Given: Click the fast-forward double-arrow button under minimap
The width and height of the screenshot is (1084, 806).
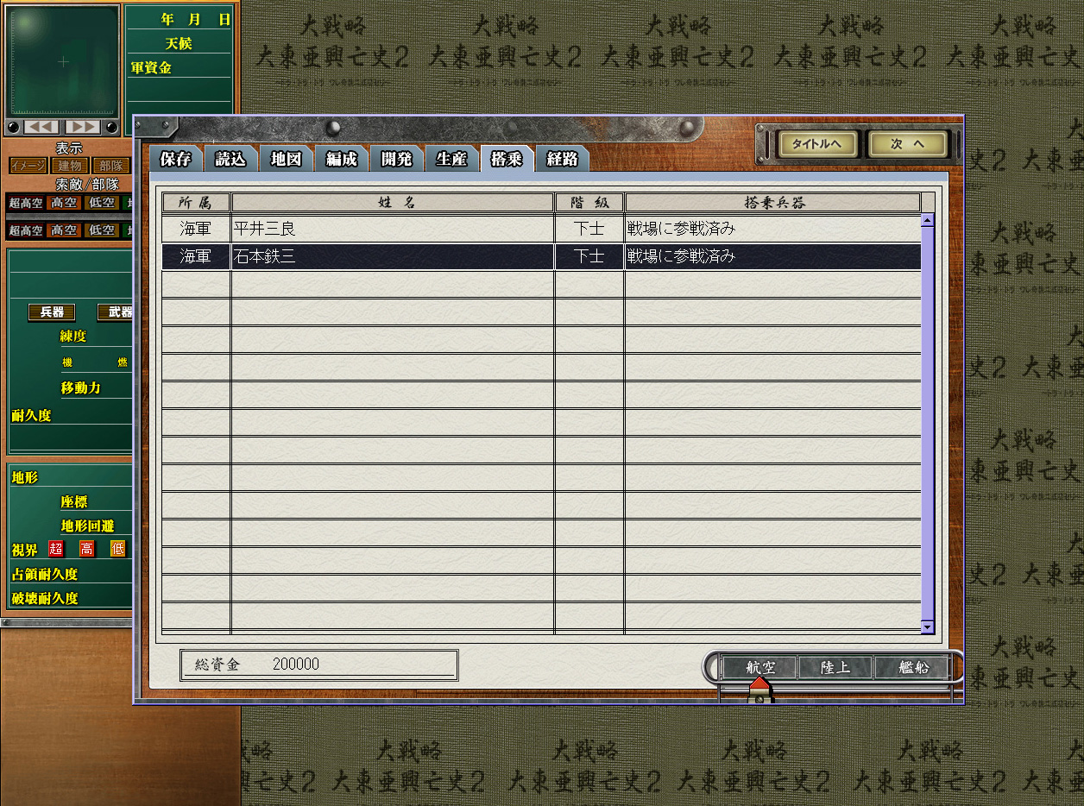Looking at the screenshot, I should (83, 127).
